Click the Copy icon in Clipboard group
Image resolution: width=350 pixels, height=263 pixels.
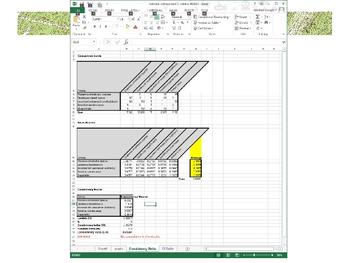coord(84,22)
